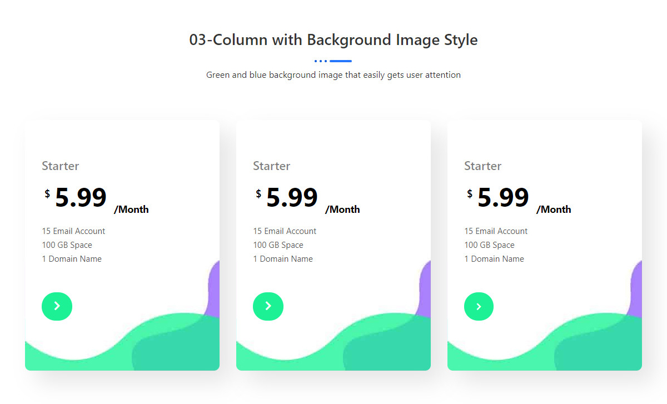Click "/Month" label in the middle card

click(342, 210)
